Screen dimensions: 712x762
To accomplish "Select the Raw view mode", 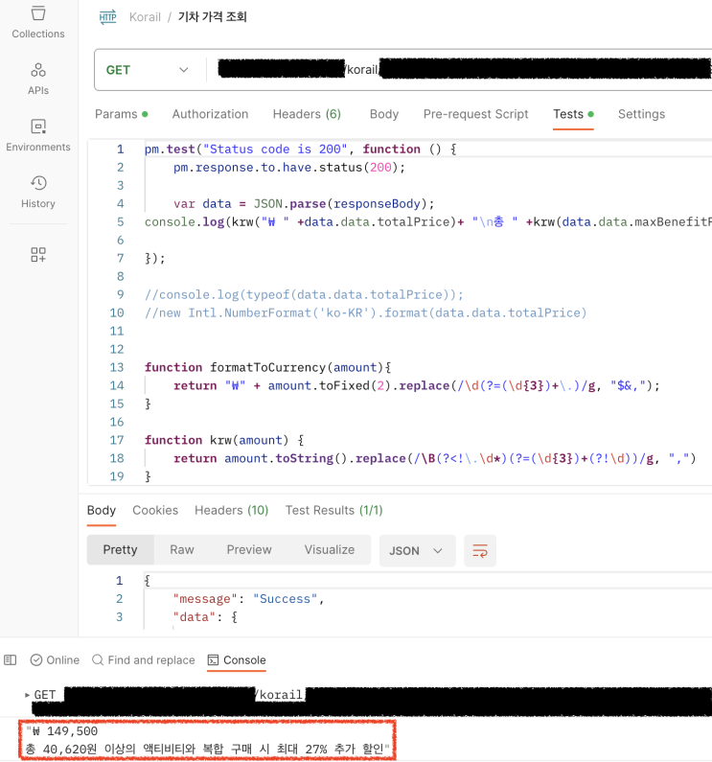I will pyautogui.click(x=182, y=549).
